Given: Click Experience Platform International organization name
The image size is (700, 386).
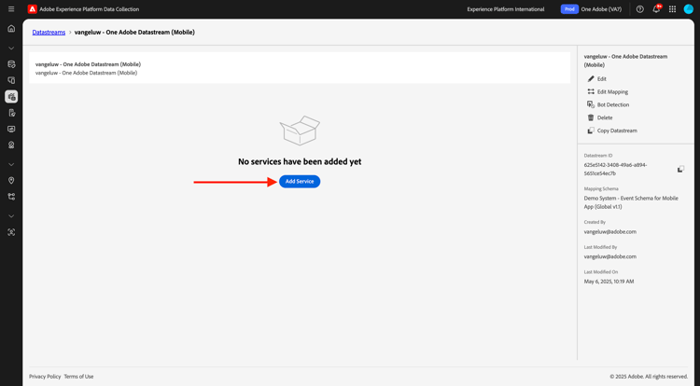Looking at the screenshot, I should coord(505,9).
